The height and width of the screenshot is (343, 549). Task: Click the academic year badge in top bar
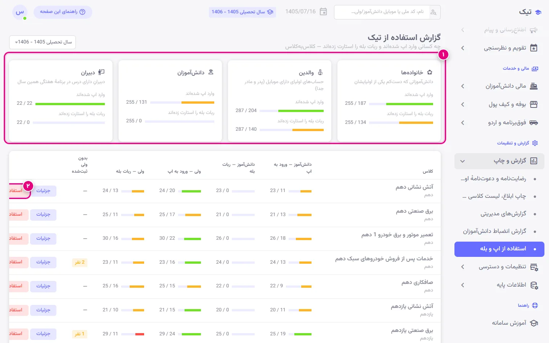click(242, 12)
